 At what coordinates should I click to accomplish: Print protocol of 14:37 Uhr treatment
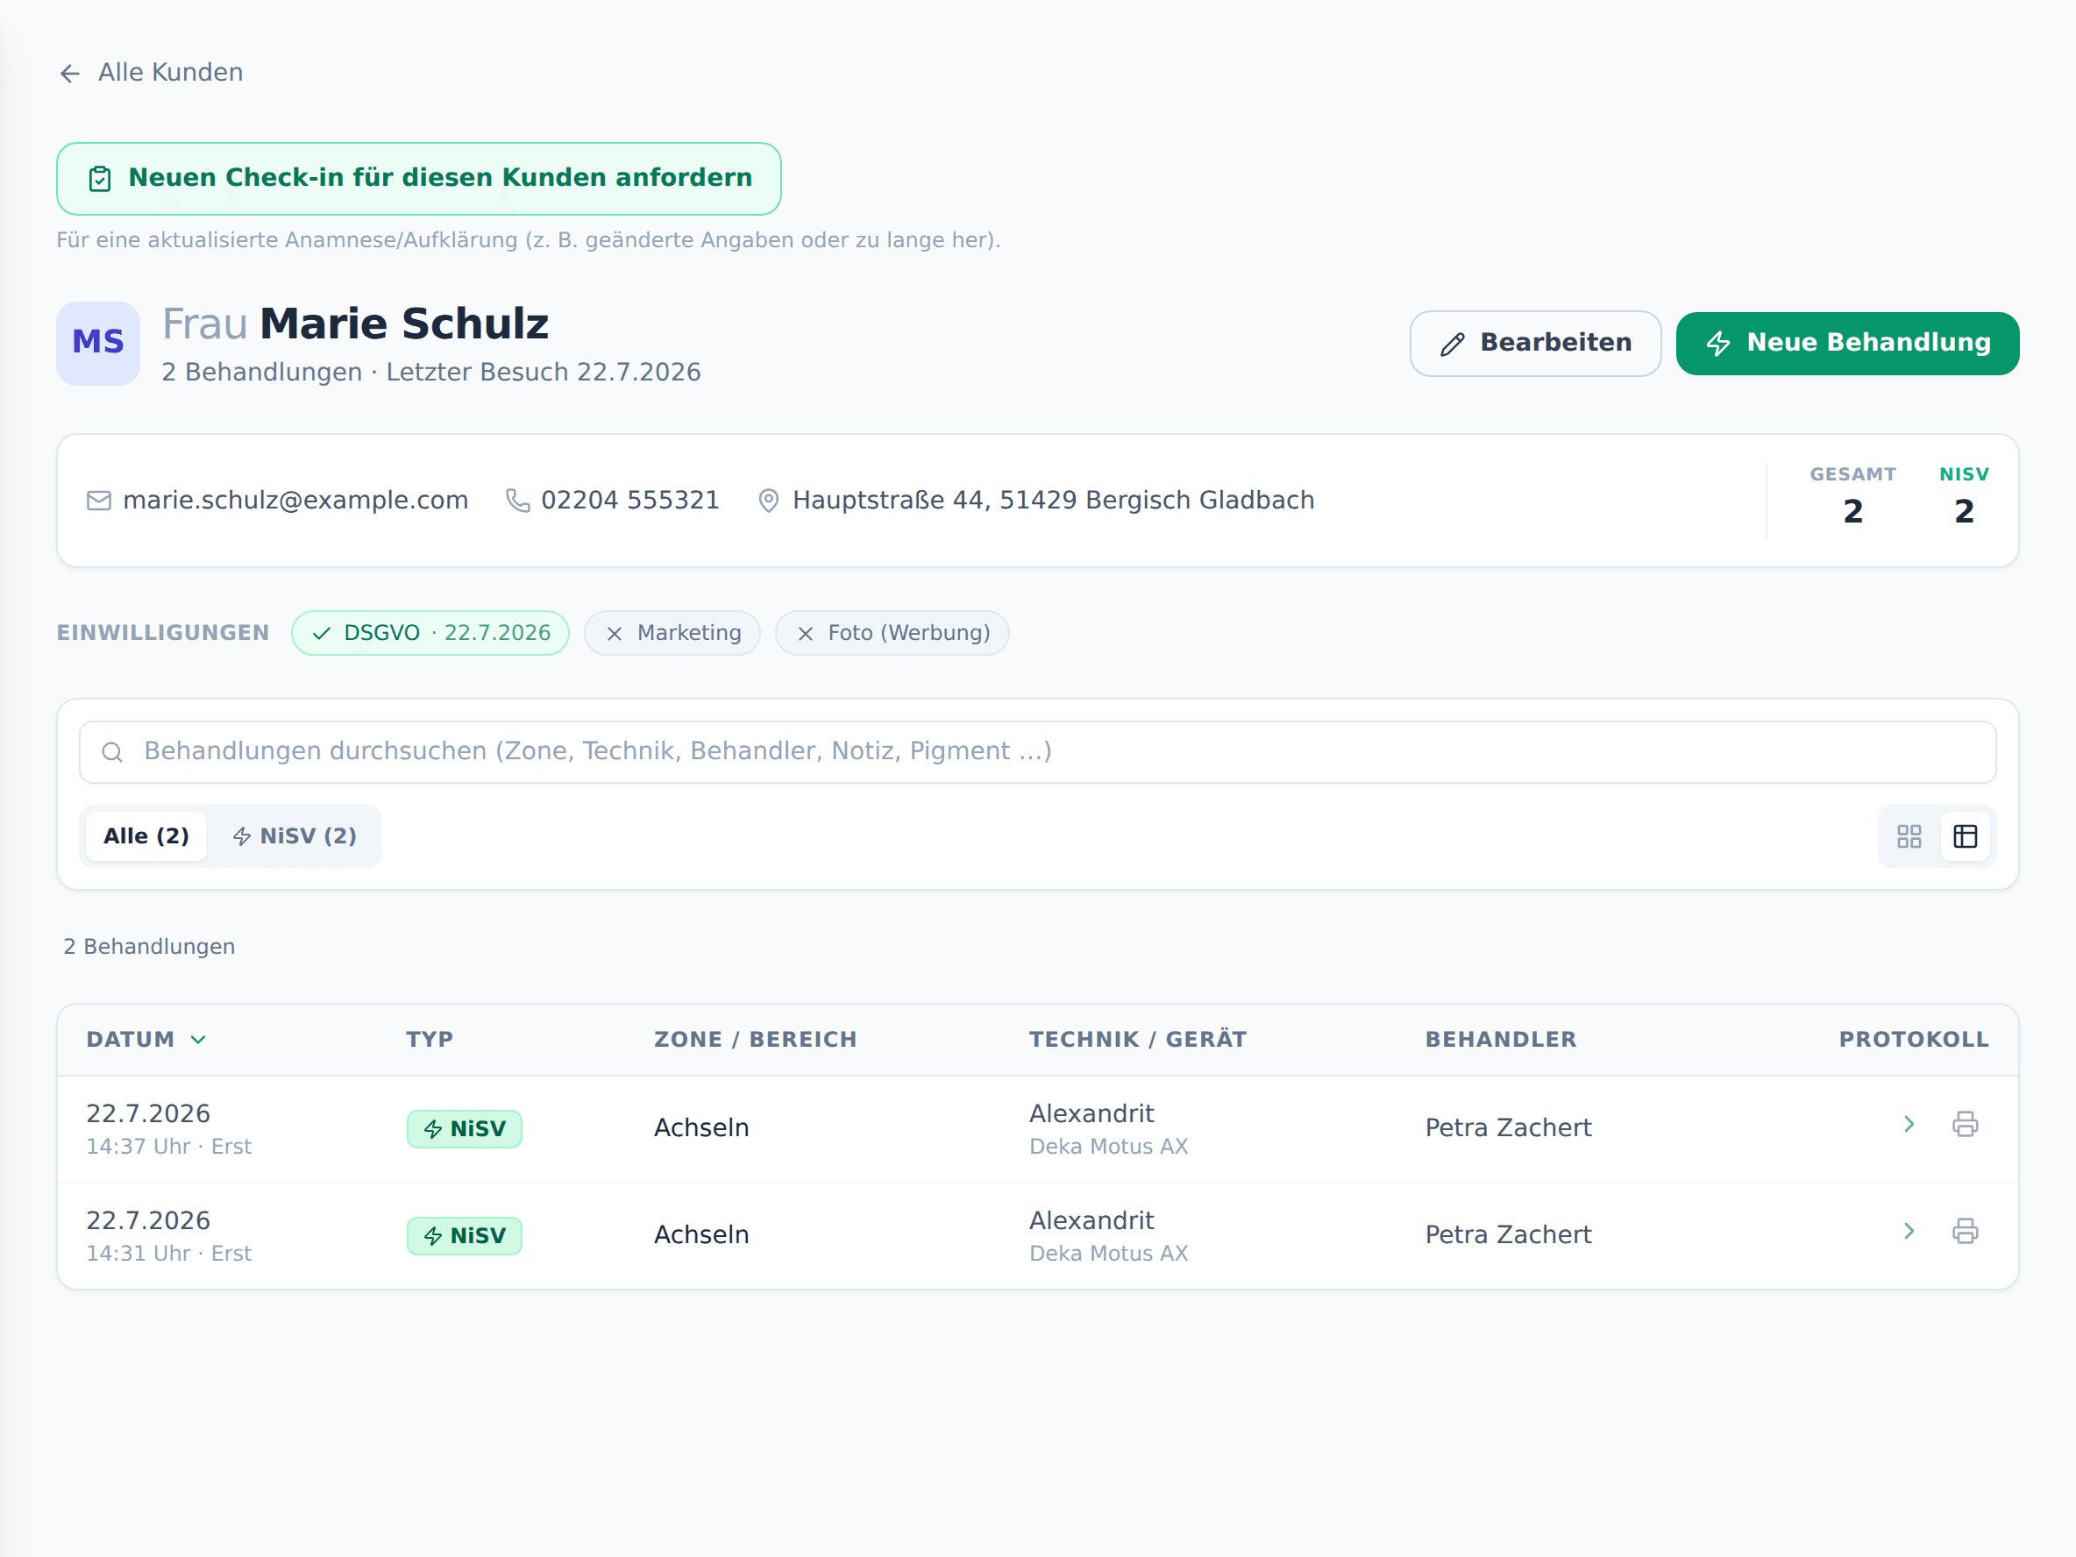pos(1965,1124)
